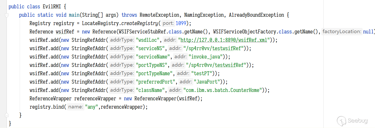Click WSIFServiceStubRef class reference
375x128 pixels.
142,32
